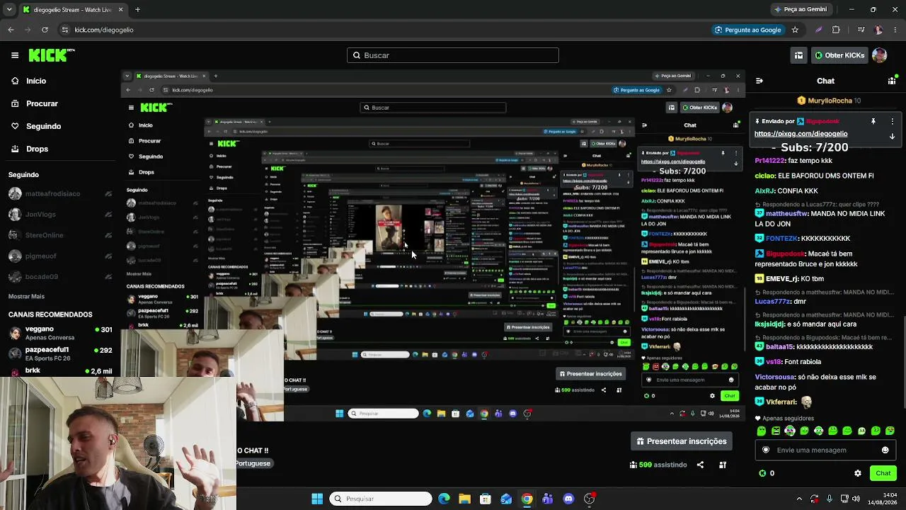Click Obter KICKs button
This screenshot has height=510, width=906.
coord(839,55)
